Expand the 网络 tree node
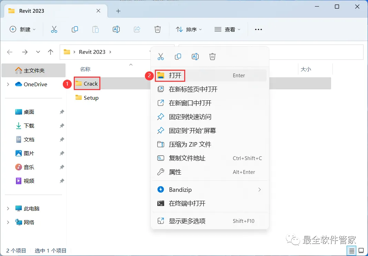 8,223
